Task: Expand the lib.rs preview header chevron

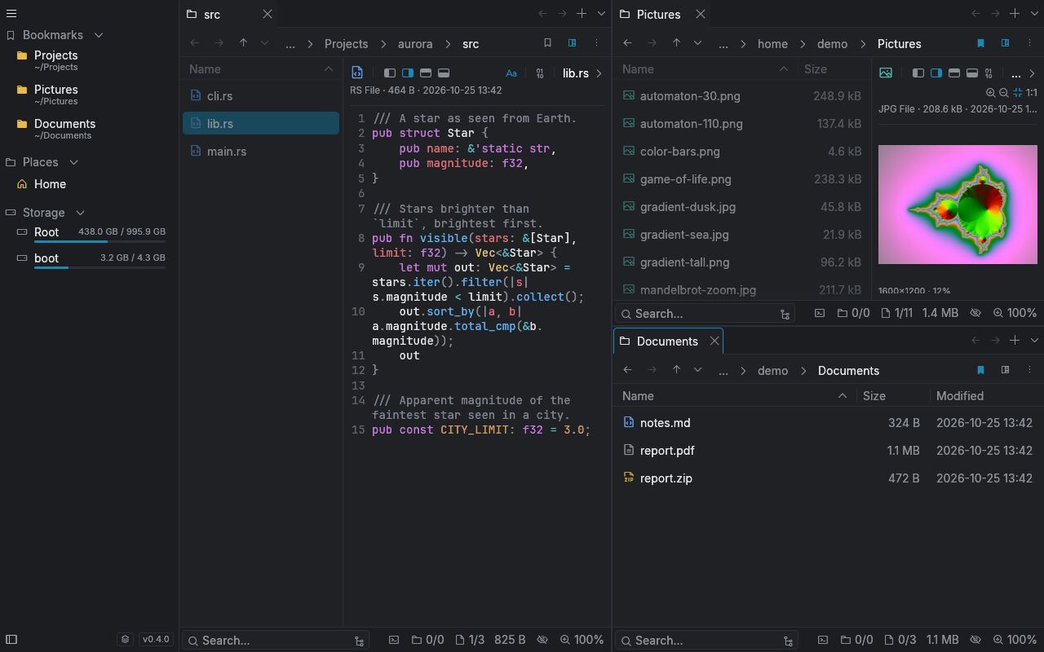Action: coord(599,73)
